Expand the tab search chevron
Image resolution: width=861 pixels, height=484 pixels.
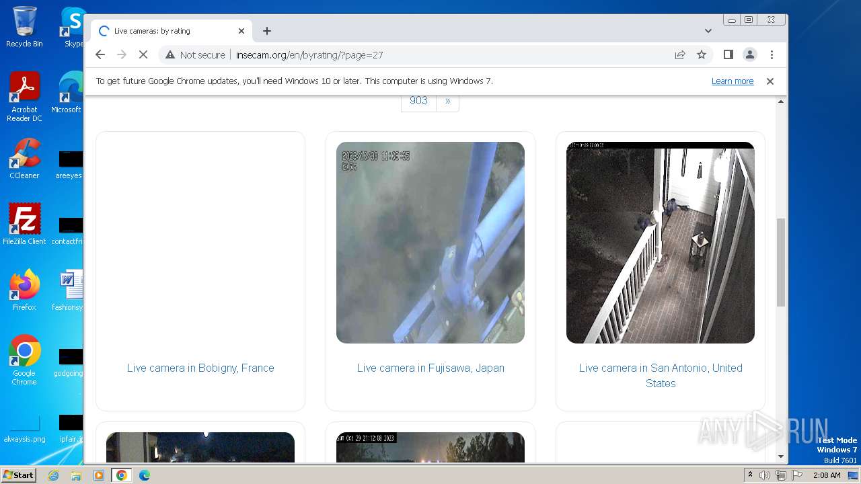click(708, 31)
